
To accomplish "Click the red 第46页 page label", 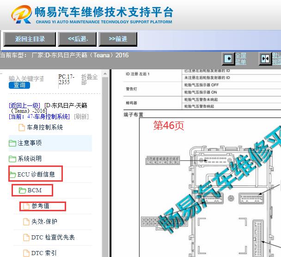I will click(x=168, y=125).
